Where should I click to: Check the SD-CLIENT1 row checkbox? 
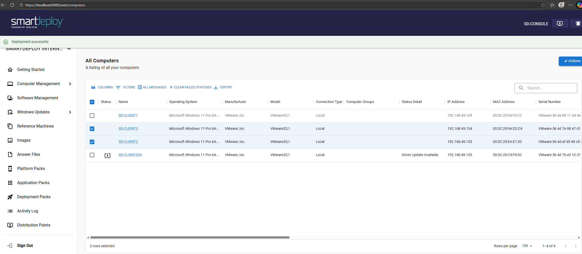point(92,116)
